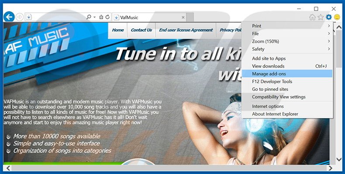The height and width of the screenshot is (174, 345).
Task: Click the address bar input field
Action: point(59,17)
